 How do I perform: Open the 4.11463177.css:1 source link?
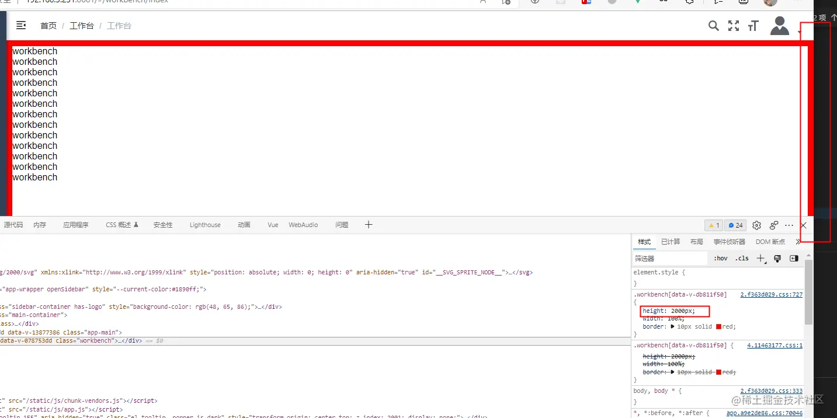tap(775, 346)
